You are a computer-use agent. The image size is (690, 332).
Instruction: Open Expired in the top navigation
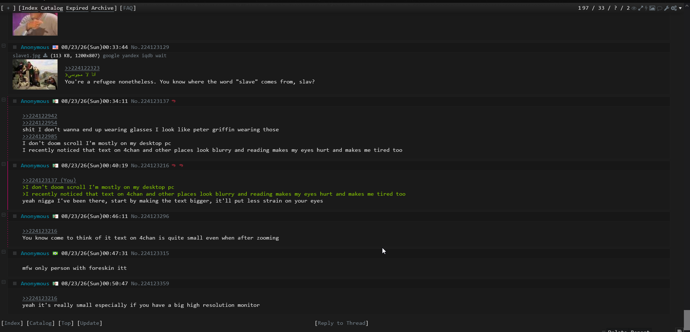77,8
